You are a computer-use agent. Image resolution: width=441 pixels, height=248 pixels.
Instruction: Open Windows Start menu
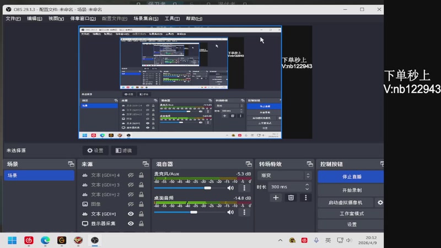(12, 240)
